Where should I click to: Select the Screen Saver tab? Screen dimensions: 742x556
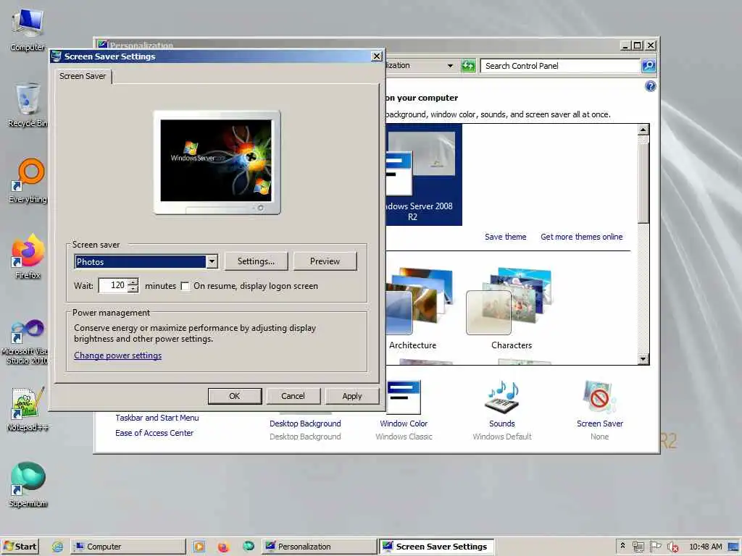(x=83, y=76)
